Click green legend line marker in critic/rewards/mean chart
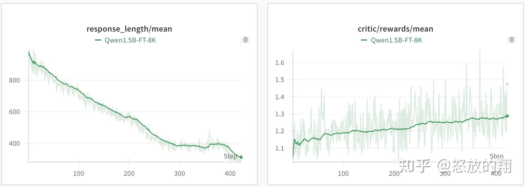 tap(364, 40)
